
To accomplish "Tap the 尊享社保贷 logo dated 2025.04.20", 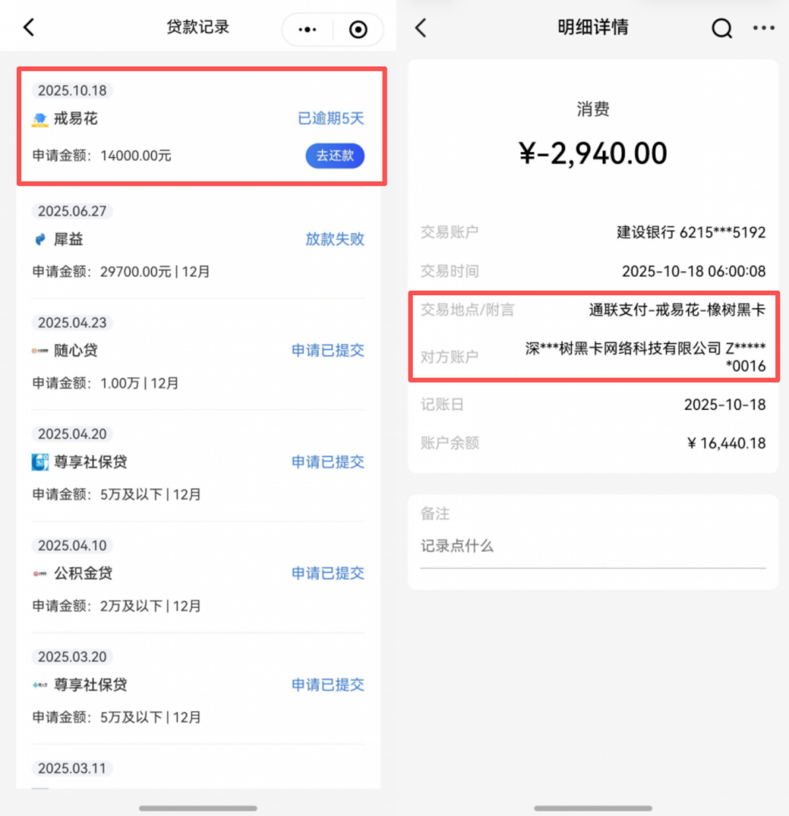I will pos(40,462).
